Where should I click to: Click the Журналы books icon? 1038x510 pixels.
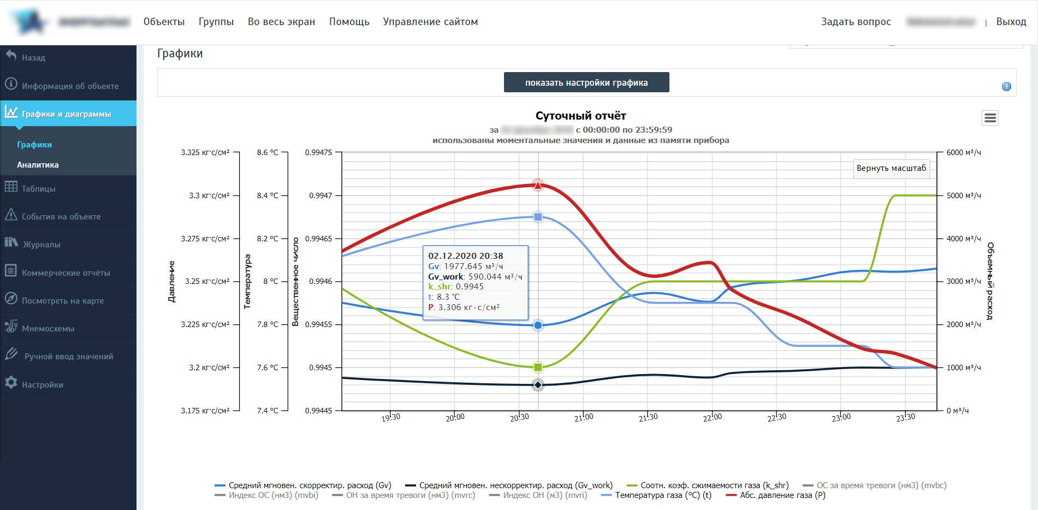click(x=11, y=243)
